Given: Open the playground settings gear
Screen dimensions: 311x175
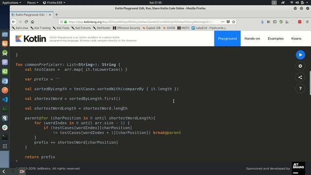Looking at the screenshot, I should [x=300, y=66].
